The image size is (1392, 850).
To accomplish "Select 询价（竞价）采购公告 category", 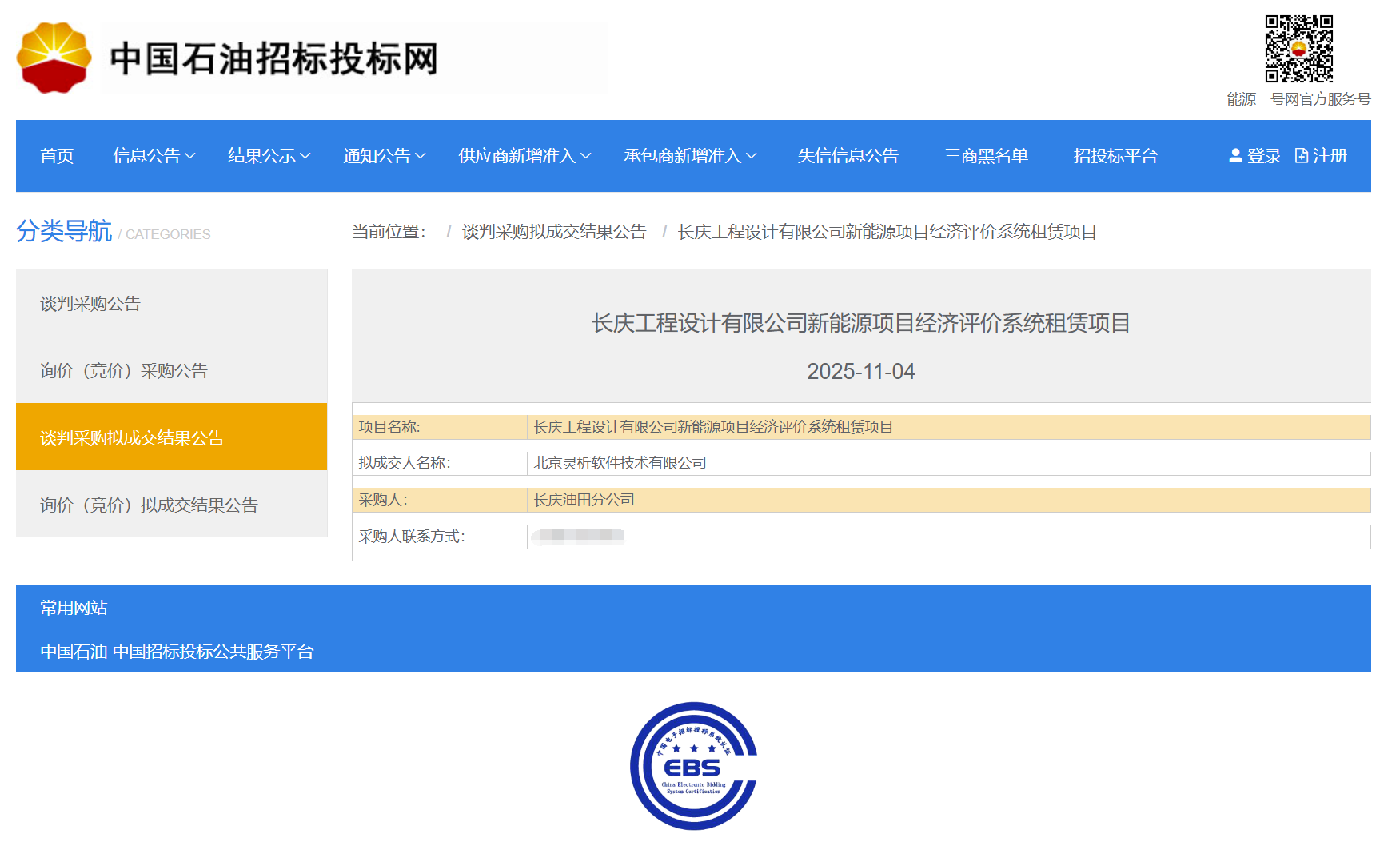I will (x=124, y=371).
